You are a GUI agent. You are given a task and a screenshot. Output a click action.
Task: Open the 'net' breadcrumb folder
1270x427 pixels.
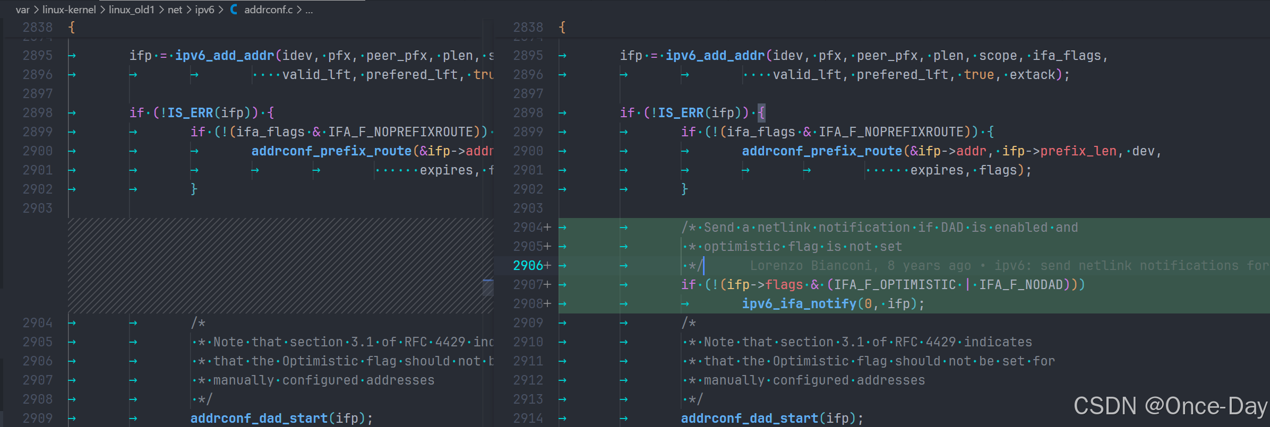click(175, 10)
